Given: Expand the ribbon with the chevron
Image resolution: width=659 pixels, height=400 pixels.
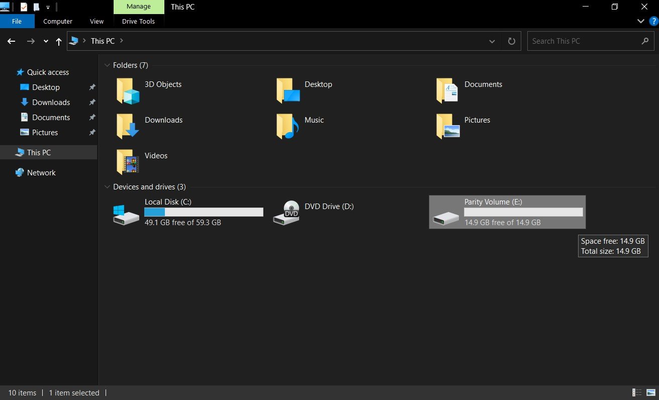Looking at the screenshot, I should click(x=641, y=21).
